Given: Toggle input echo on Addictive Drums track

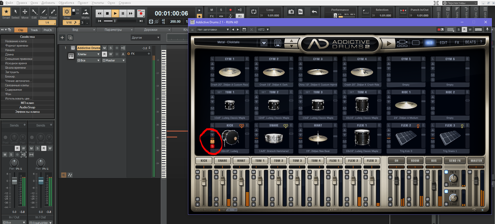Looking at the screenshot, I should click(x=123, y=48).
